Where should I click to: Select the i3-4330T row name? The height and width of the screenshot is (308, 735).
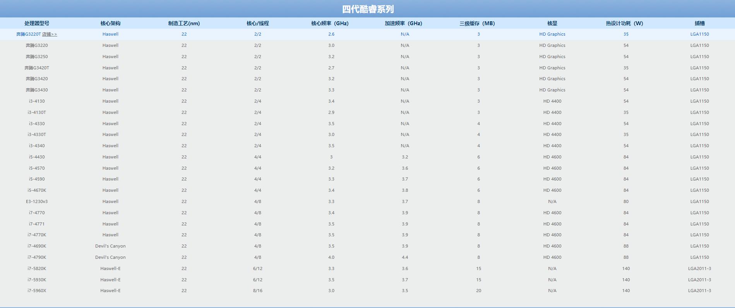(x=37, y=134)
